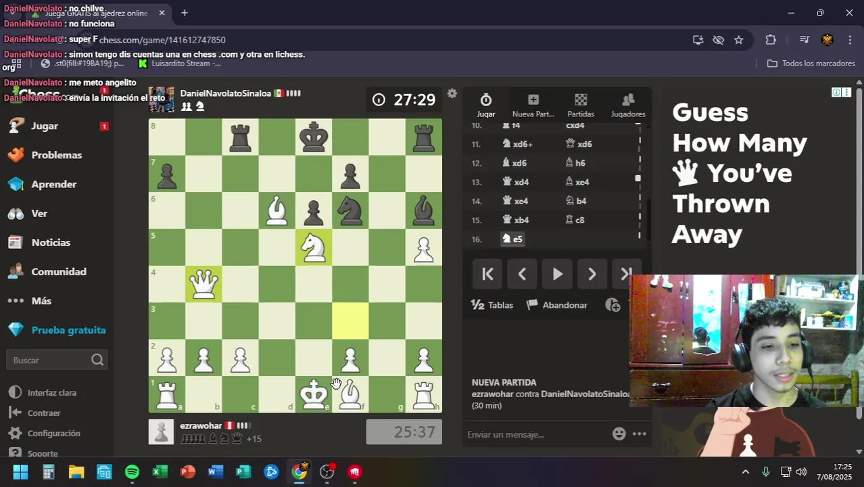
Task: Open Todos los marcadores folder
Action: [811, 63]
